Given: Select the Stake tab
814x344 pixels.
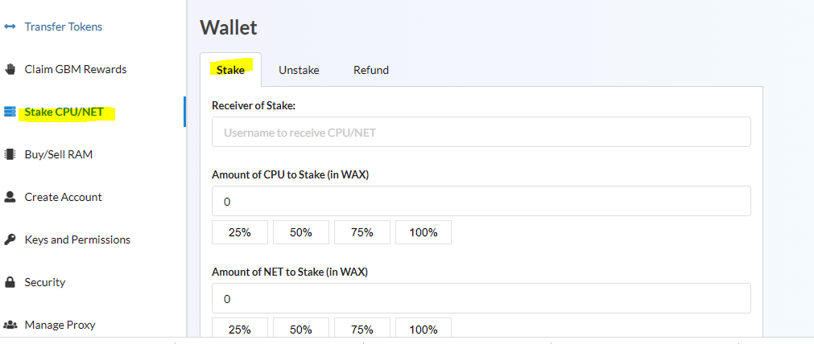Looking at the screenshot, I should tap(230, 70).
